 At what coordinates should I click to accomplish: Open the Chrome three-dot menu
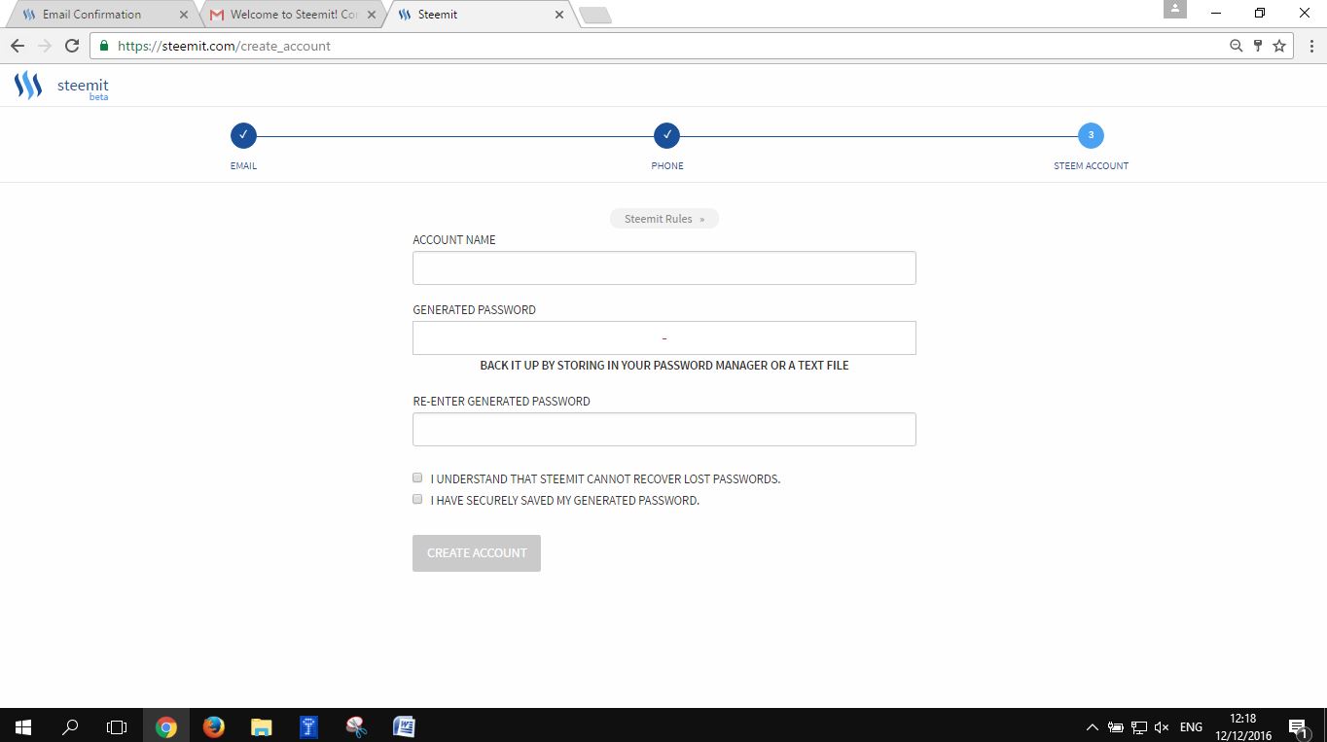1312,46
